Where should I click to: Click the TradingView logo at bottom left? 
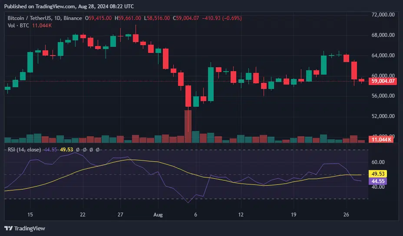coord(25,228)
